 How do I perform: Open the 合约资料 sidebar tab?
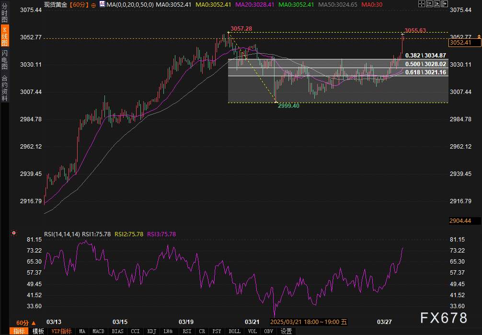tap(4, 88)
